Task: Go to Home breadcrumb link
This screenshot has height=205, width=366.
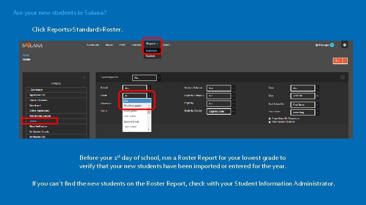Action: (x=26, y=55)
